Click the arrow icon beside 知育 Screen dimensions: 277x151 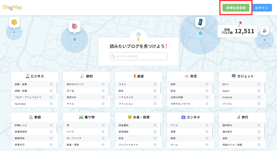[x=207, y=84]
